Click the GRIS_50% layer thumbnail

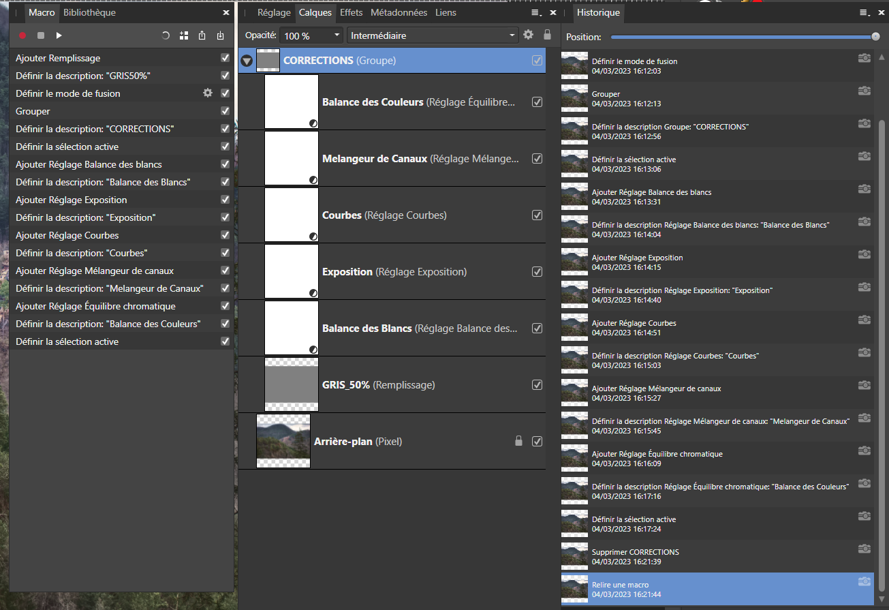point(292,385)
